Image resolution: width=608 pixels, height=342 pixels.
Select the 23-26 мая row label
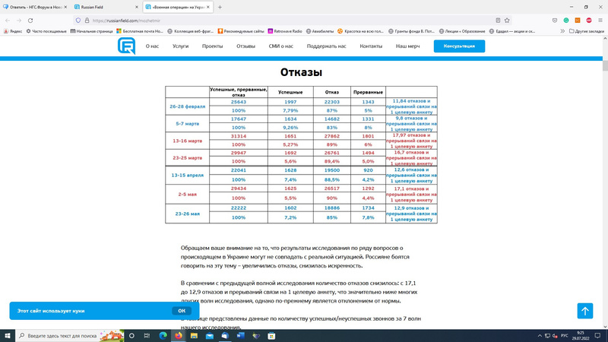pyautogui.click(x=187, y=214)
